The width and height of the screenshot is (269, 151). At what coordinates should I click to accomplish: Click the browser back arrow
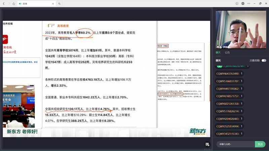tap(4, 3)
